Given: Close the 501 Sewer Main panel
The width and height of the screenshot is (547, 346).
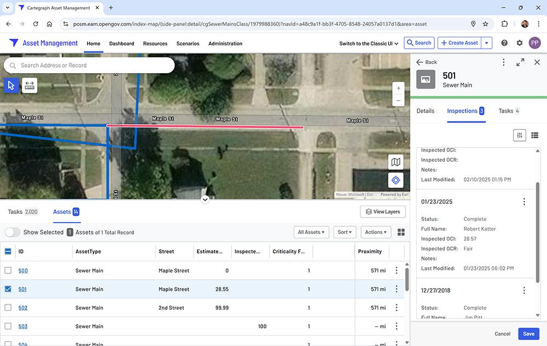Looking at the screenshot, I should (537, 62).
